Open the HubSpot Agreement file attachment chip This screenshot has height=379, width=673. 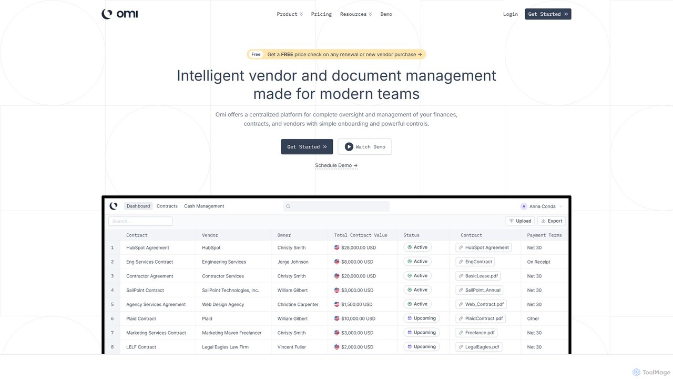point(484,247)
